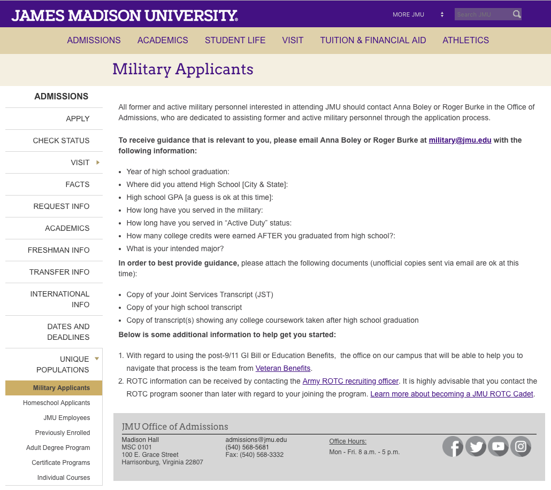This screenshot has height=490, width=551.
Task: Open Individual Courses sidebar item
Action: click(64, 478)
